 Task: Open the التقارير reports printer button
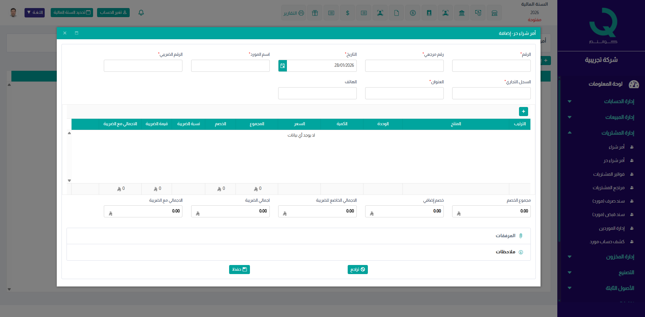point(294,13)
